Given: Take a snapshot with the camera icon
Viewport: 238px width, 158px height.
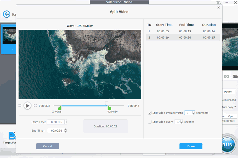Looking at the screenshot, I should [227, 76].
